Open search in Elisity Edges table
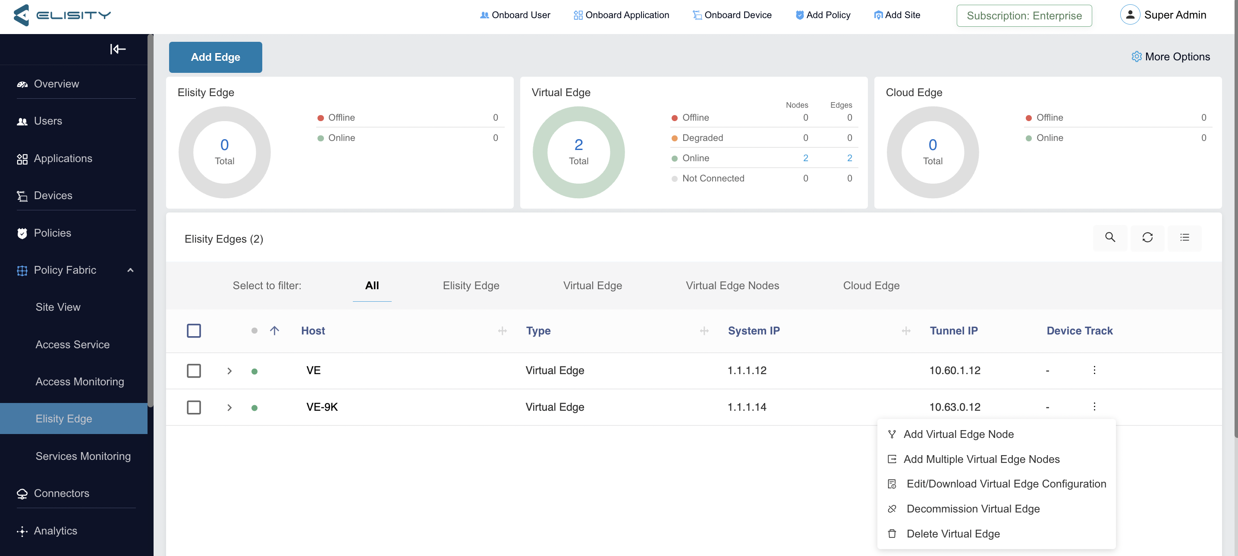The width and height of the screenshot is (1238, 556). [1110, 237]
